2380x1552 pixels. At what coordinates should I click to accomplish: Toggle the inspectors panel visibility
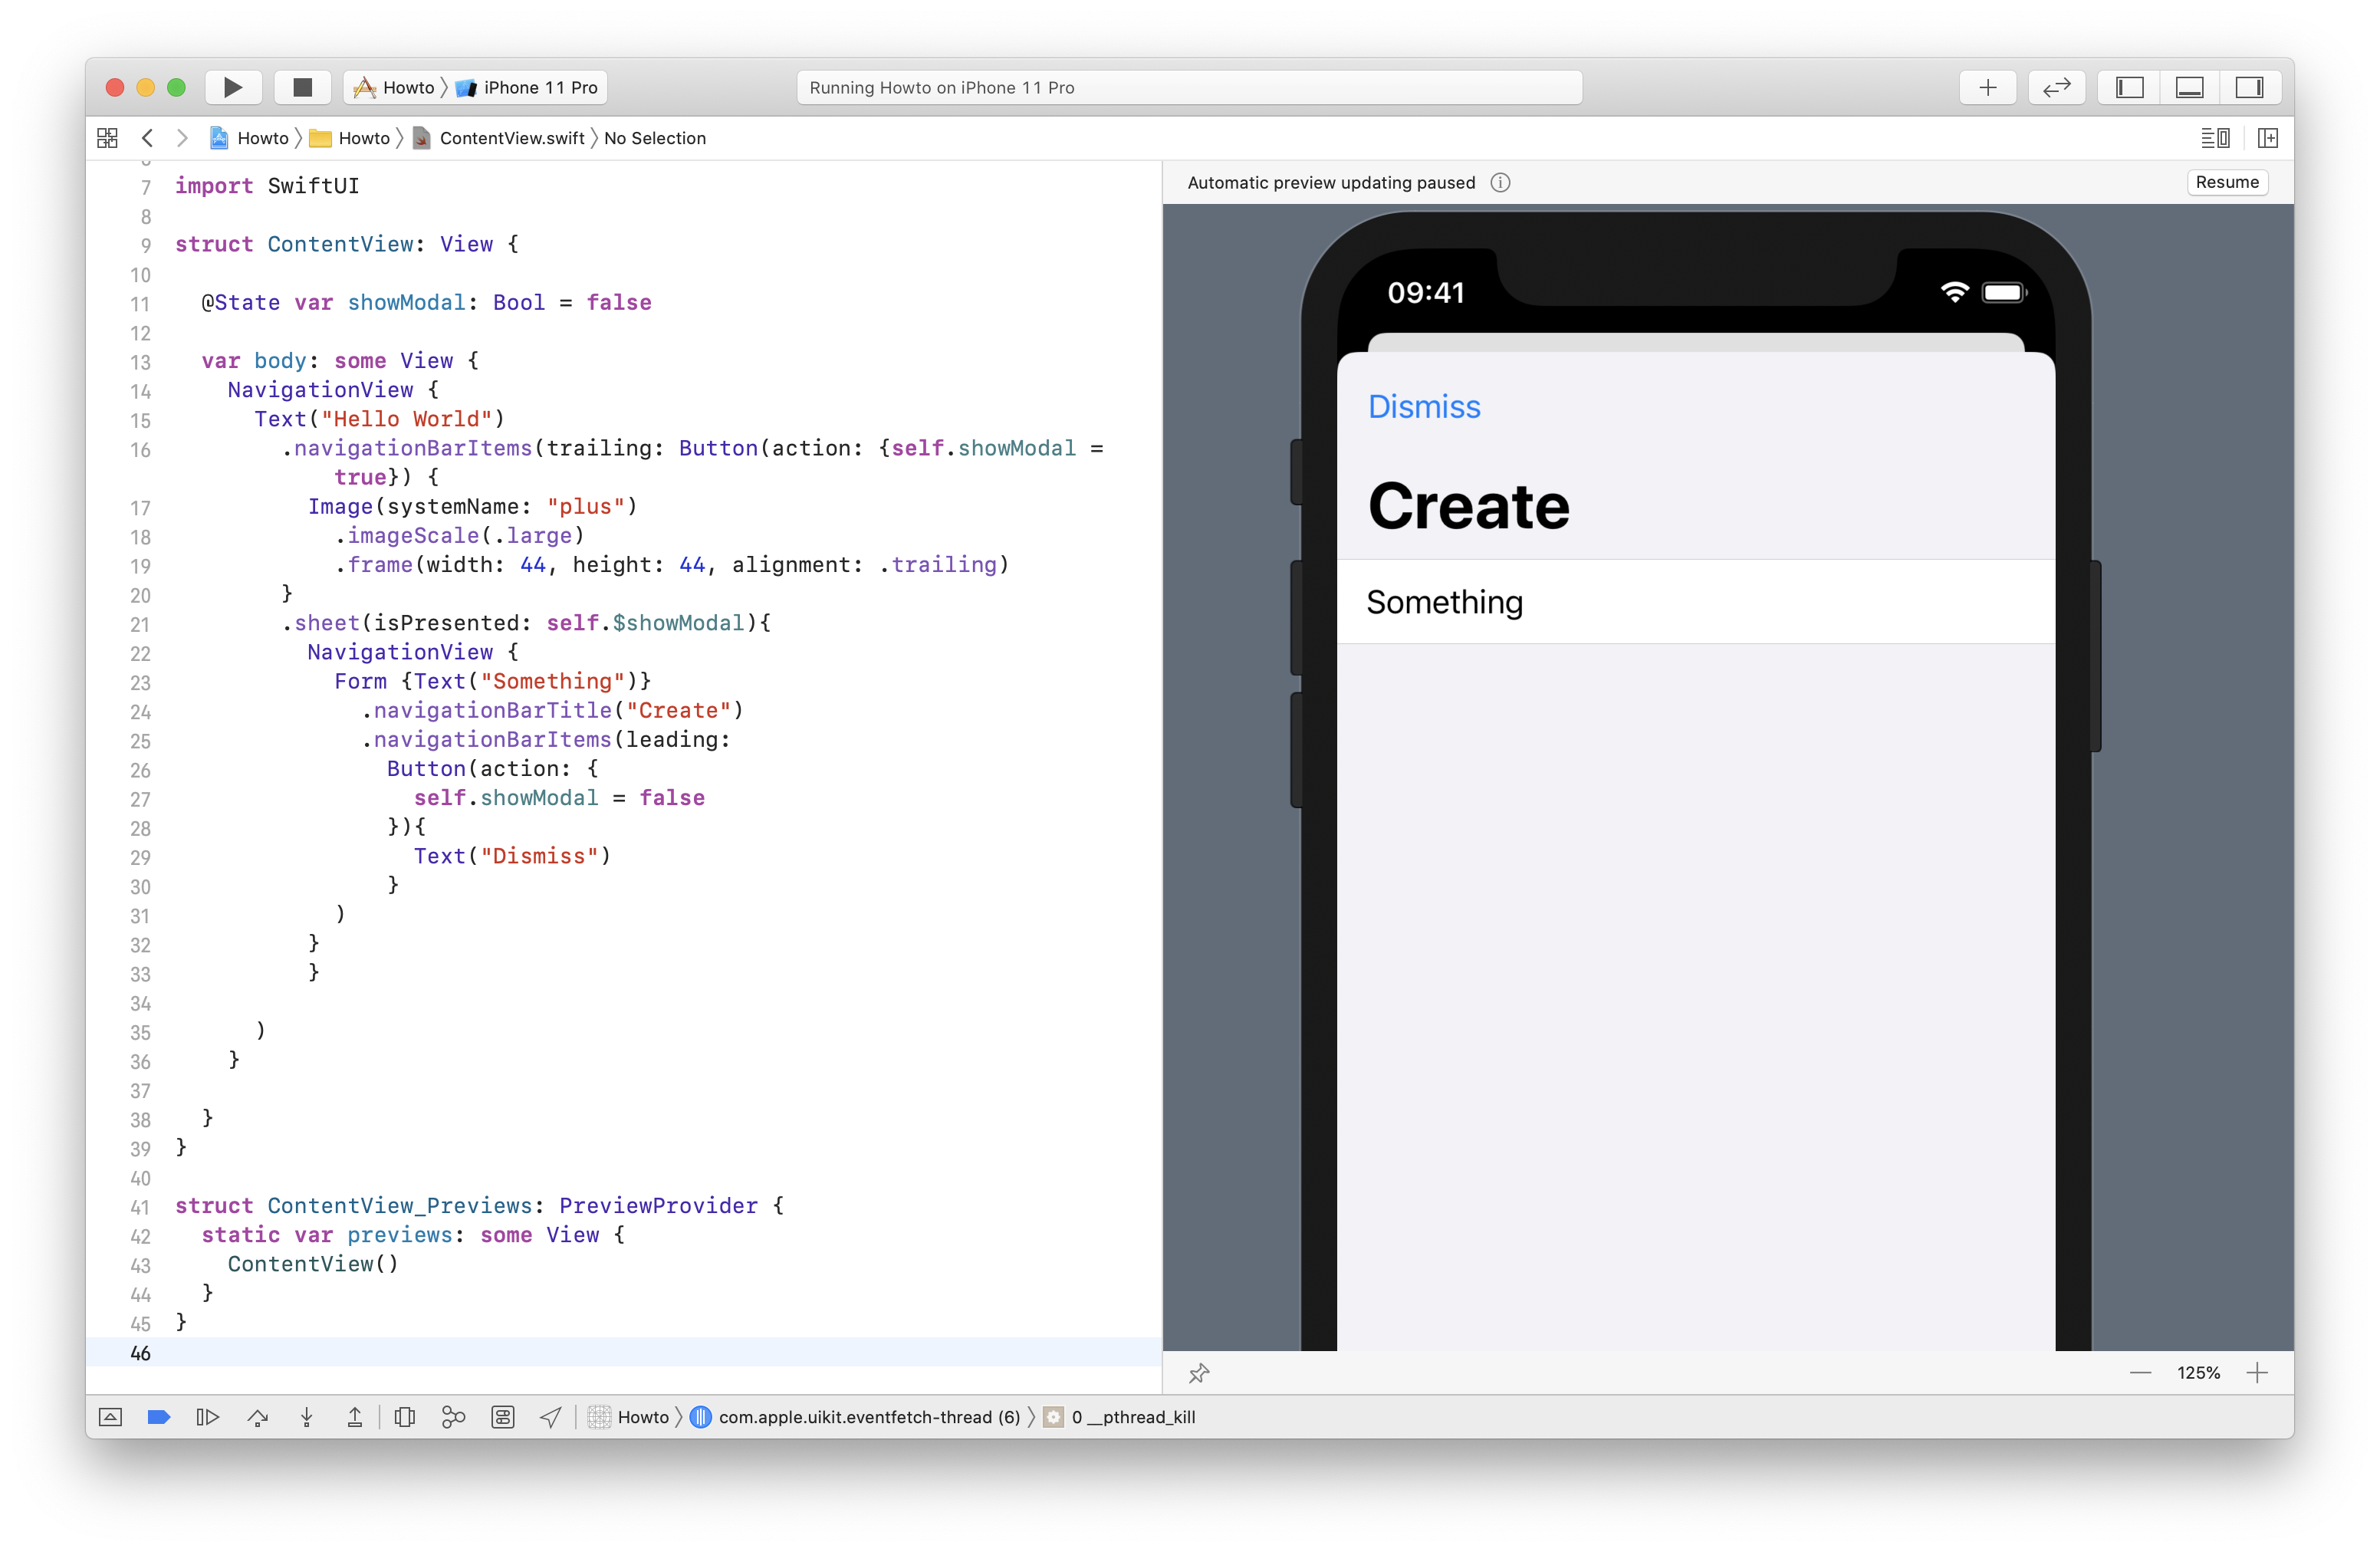pyautogui.click(x=2251, y=87)
